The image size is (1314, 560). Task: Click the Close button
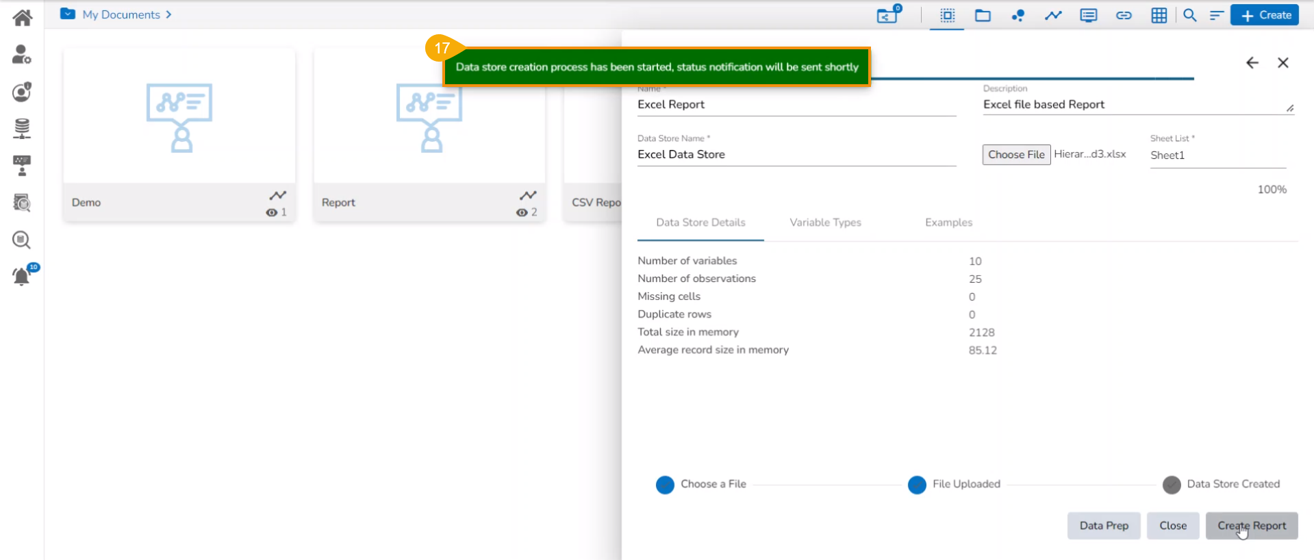click(1173, 526)
